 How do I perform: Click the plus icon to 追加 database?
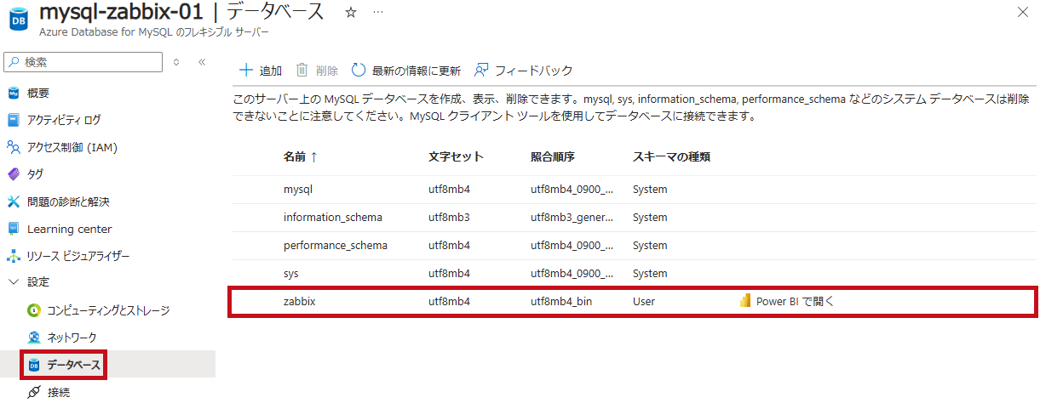pyautogui.click(x=246, y=70)
